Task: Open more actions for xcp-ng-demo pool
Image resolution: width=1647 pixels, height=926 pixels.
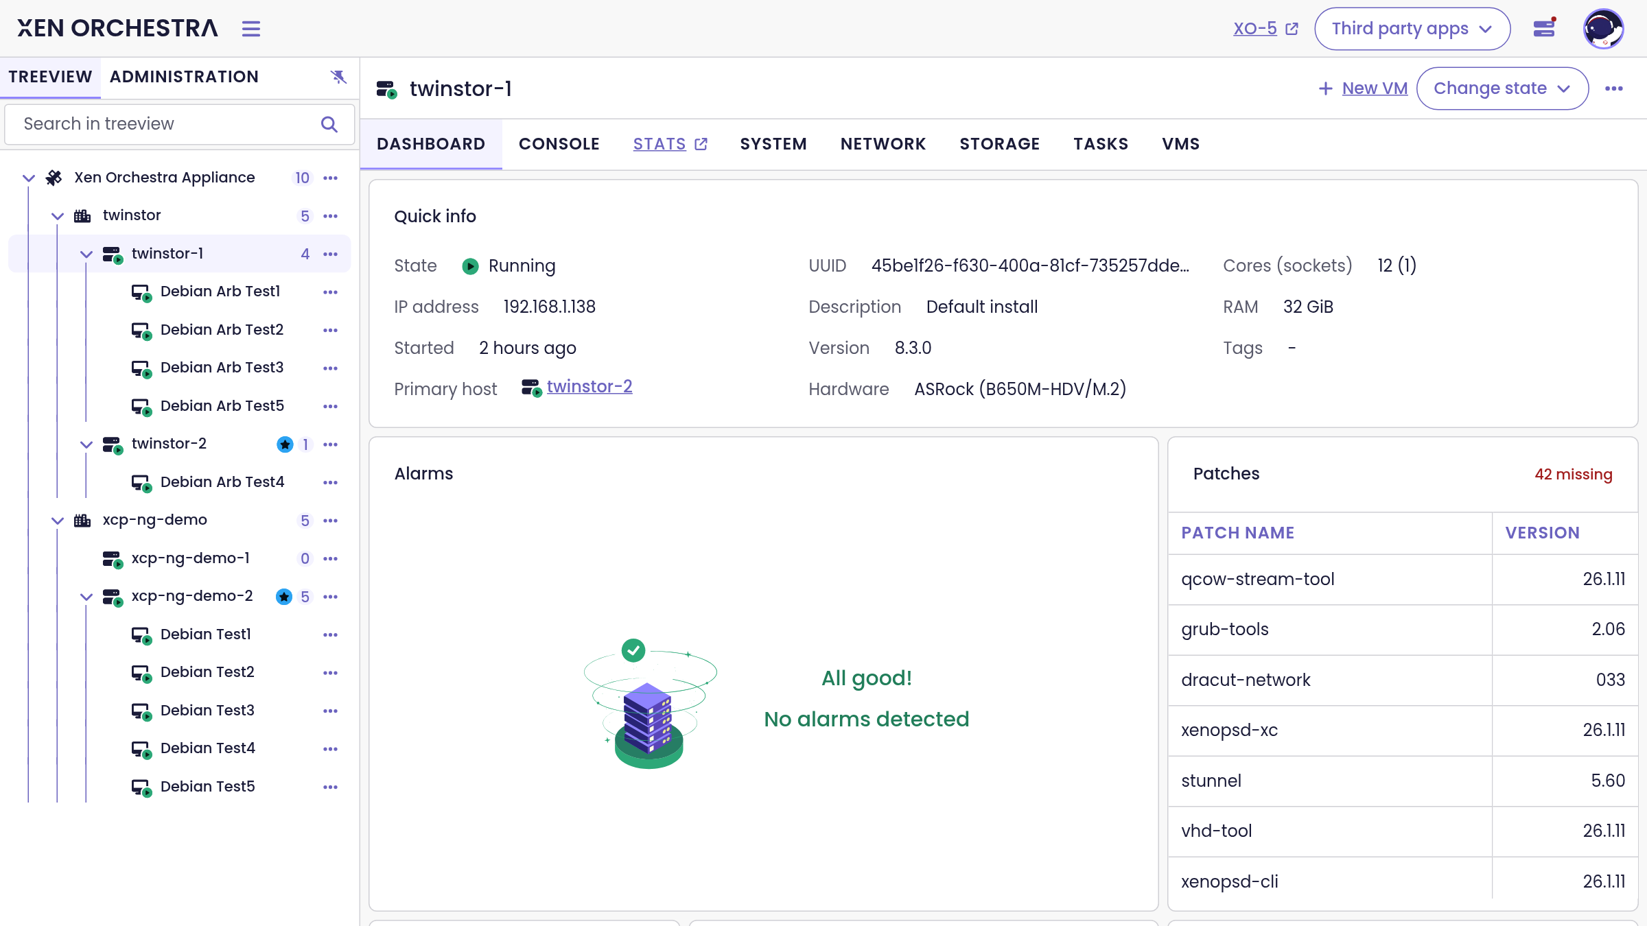Action: point(331,521)
